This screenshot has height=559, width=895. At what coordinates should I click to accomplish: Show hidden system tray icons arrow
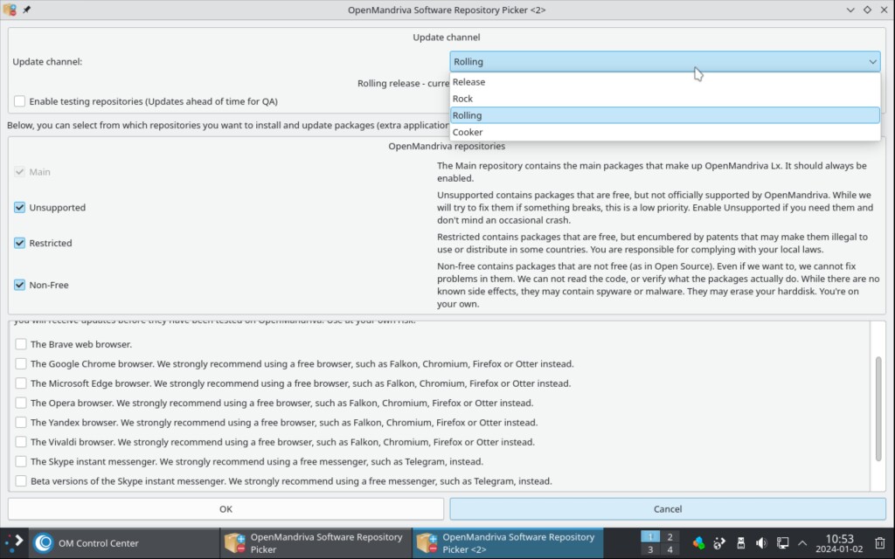tap(802, 543)
